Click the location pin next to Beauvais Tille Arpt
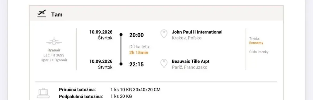Image resolution: width=313 pixels, height=100 pixels. pyautogui.click(x=164, y=63)
